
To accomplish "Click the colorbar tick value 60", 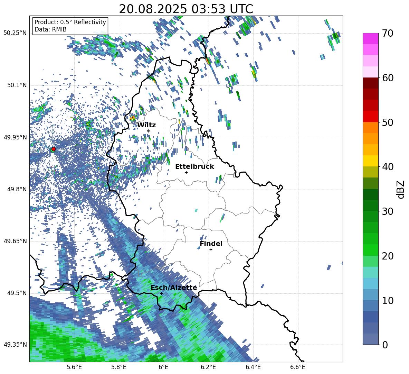I will [x=388, y=78].
